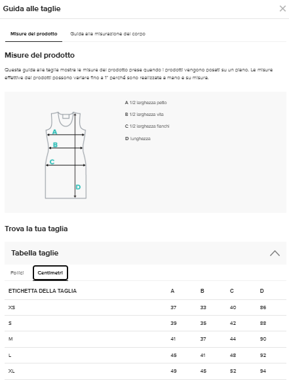The height and width of the screenshot is (391, 289).
Task: Open the Misure del prodotto tab
Action: coord(33,33)
